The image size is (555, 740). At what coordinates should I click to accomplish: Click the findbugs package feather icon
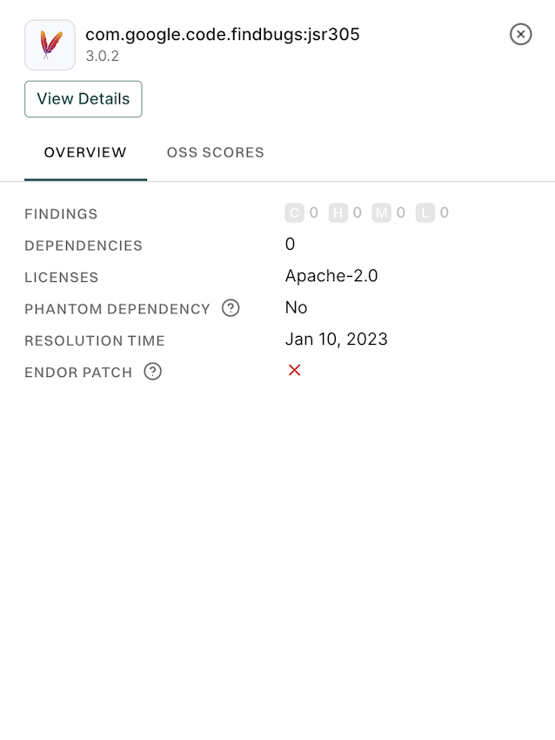coord(49,44)
